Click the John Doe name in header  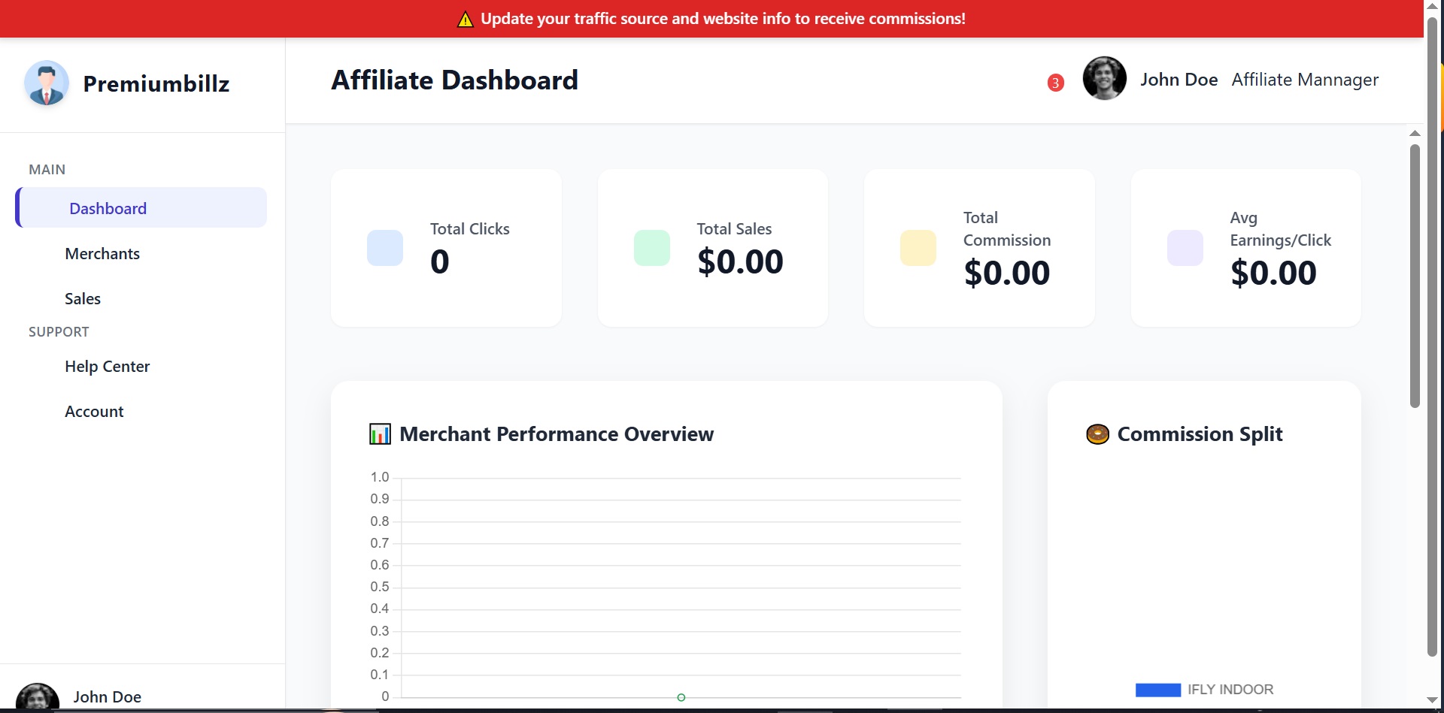[x=1179, y=80]
